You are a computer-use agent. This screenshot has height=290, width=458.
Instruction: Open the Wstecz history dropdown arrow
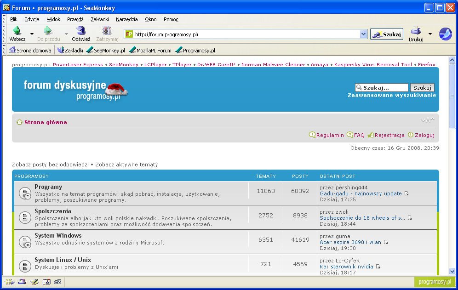32,34
